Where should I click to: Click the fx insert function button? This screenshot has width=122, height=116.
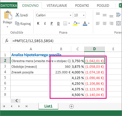click(7, 41)
